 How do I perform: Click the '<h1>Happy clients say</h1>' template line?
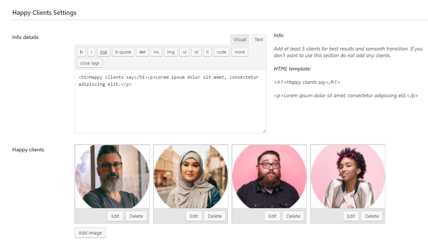[x=307, y=82]
